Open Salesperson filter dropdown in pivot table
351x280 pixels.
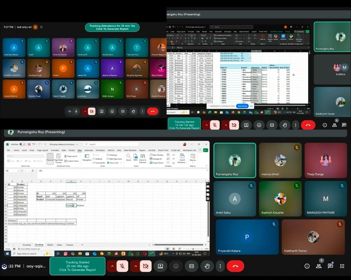(261, 67)
